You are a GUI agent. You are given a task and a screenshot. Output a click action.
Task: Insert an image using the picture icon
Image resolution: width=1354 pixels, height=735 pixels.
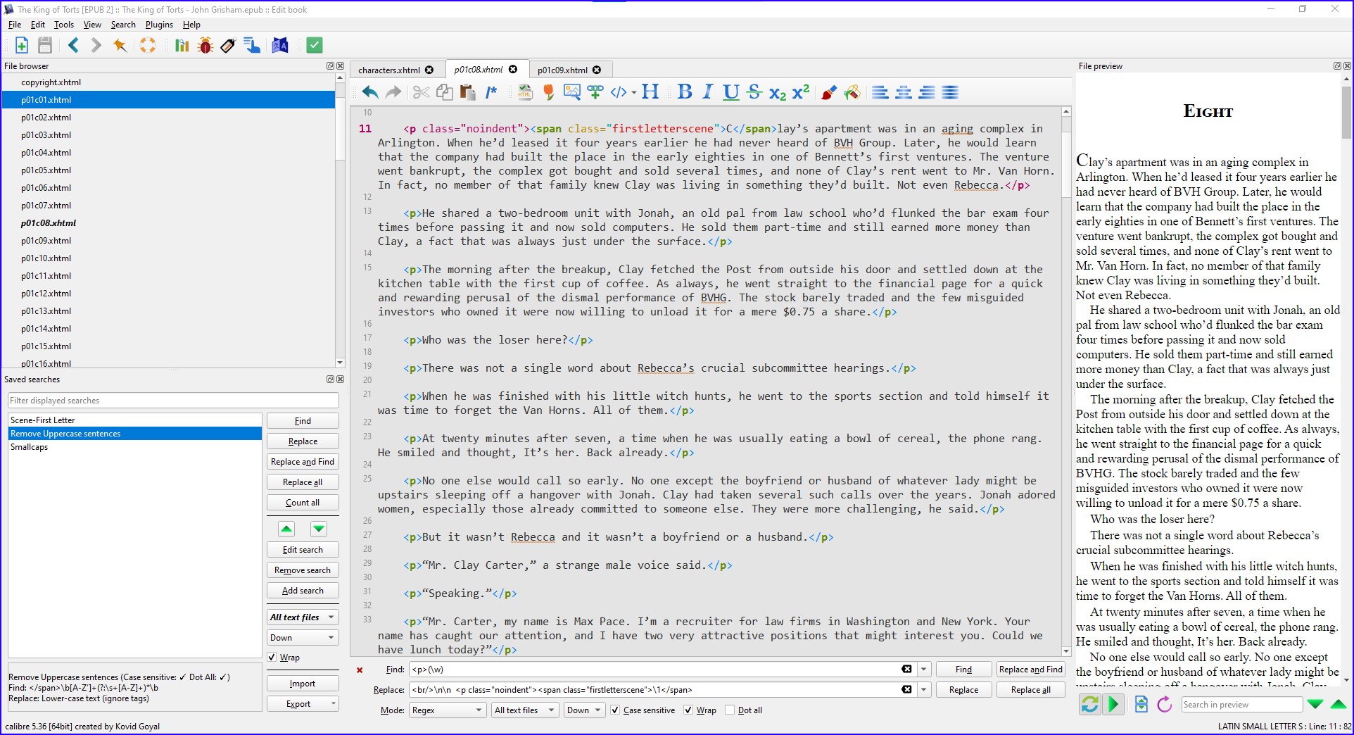tap(572, 92)
